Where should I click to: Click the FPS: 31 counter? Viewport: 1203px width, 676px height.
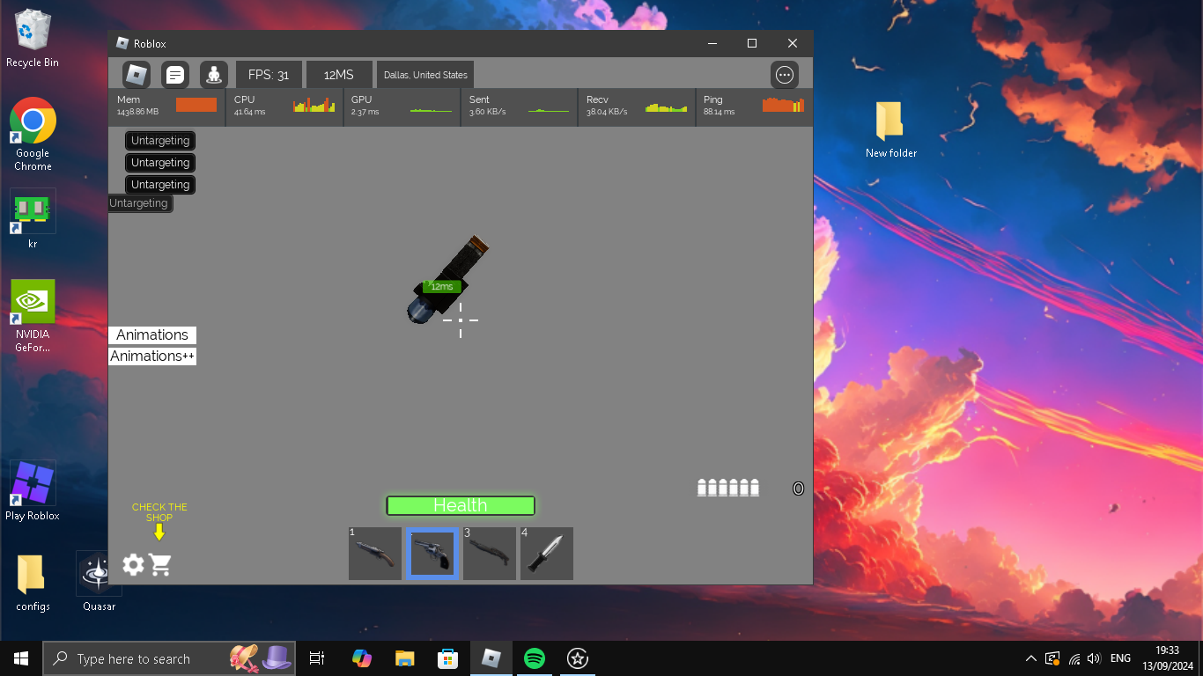coord(269,75)
